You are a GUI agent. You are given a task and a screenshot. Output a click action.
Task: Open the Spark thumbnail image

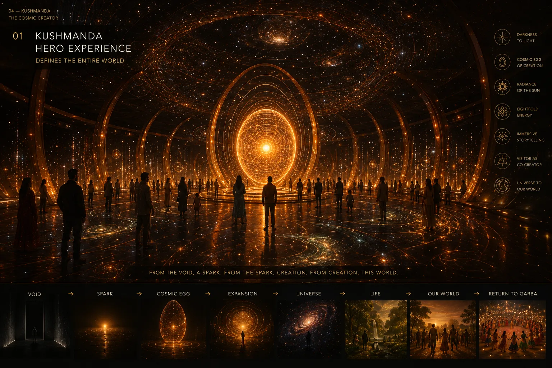(105, 329)
